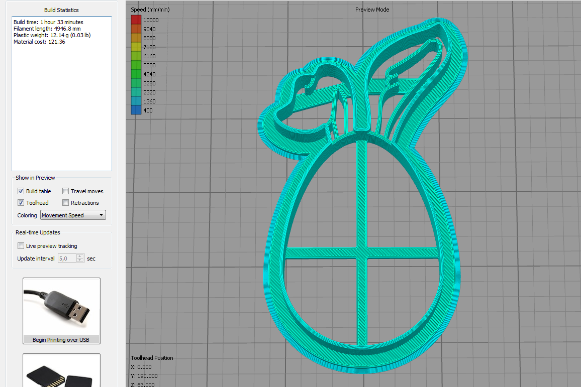
Task: Enable Retractions display
Action: pos(65,202)
